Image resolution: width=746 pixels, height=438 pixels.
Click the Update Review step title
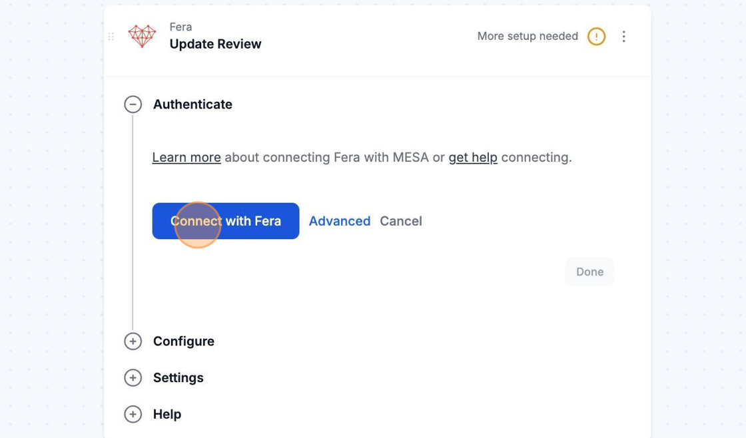pos(215,44)
